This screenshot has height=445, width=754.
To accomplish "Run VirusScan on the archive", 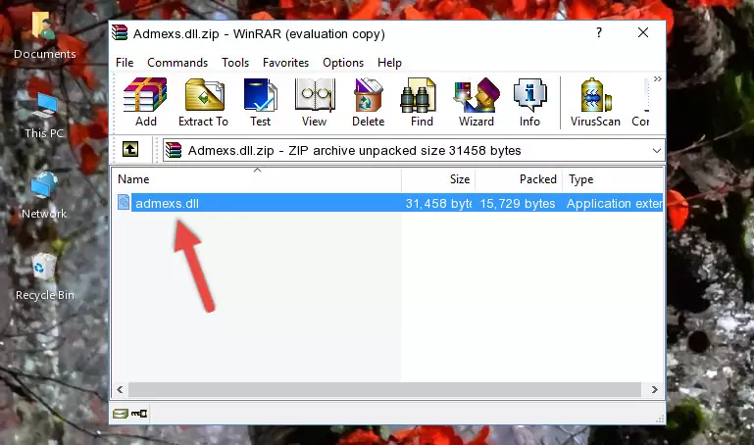I will [595, 102].
